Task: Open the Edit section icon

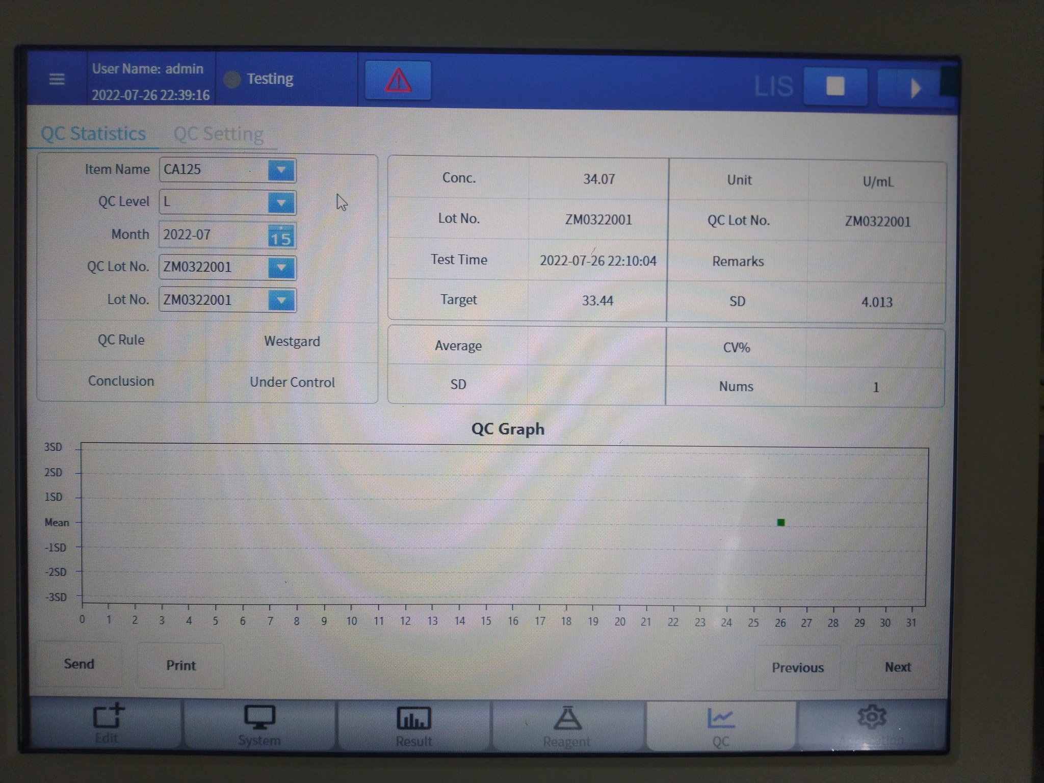Action: 108,717
